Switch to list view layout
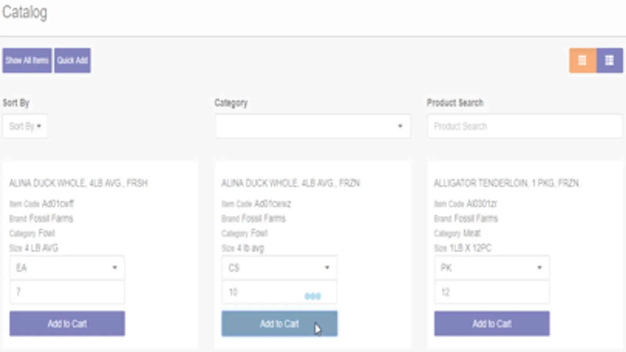This screenshot has width=626, height=352. click(x=582, y=61)
